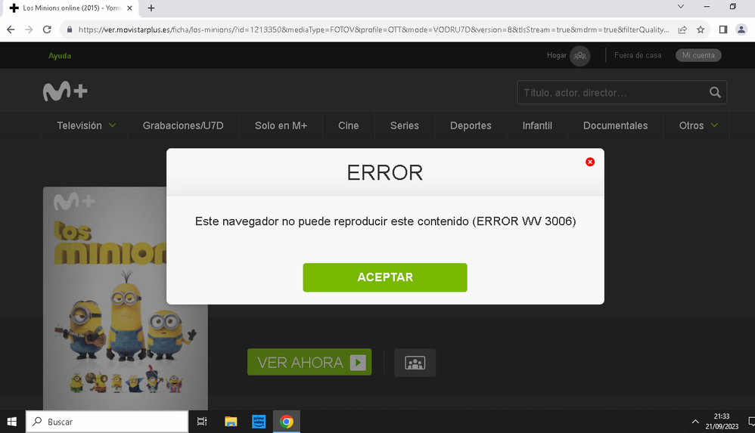Screen dimensions: 755x433
Task: Click the site padlock security icon
Action: click(70, 29)
